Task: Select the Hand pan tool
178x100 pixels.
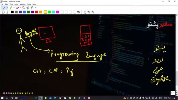Action: click(x=85, y=12)
